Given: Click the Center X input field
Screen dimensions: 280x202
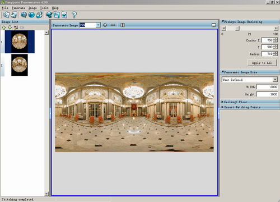Looking at the screenshot, I should pos(267,40).
